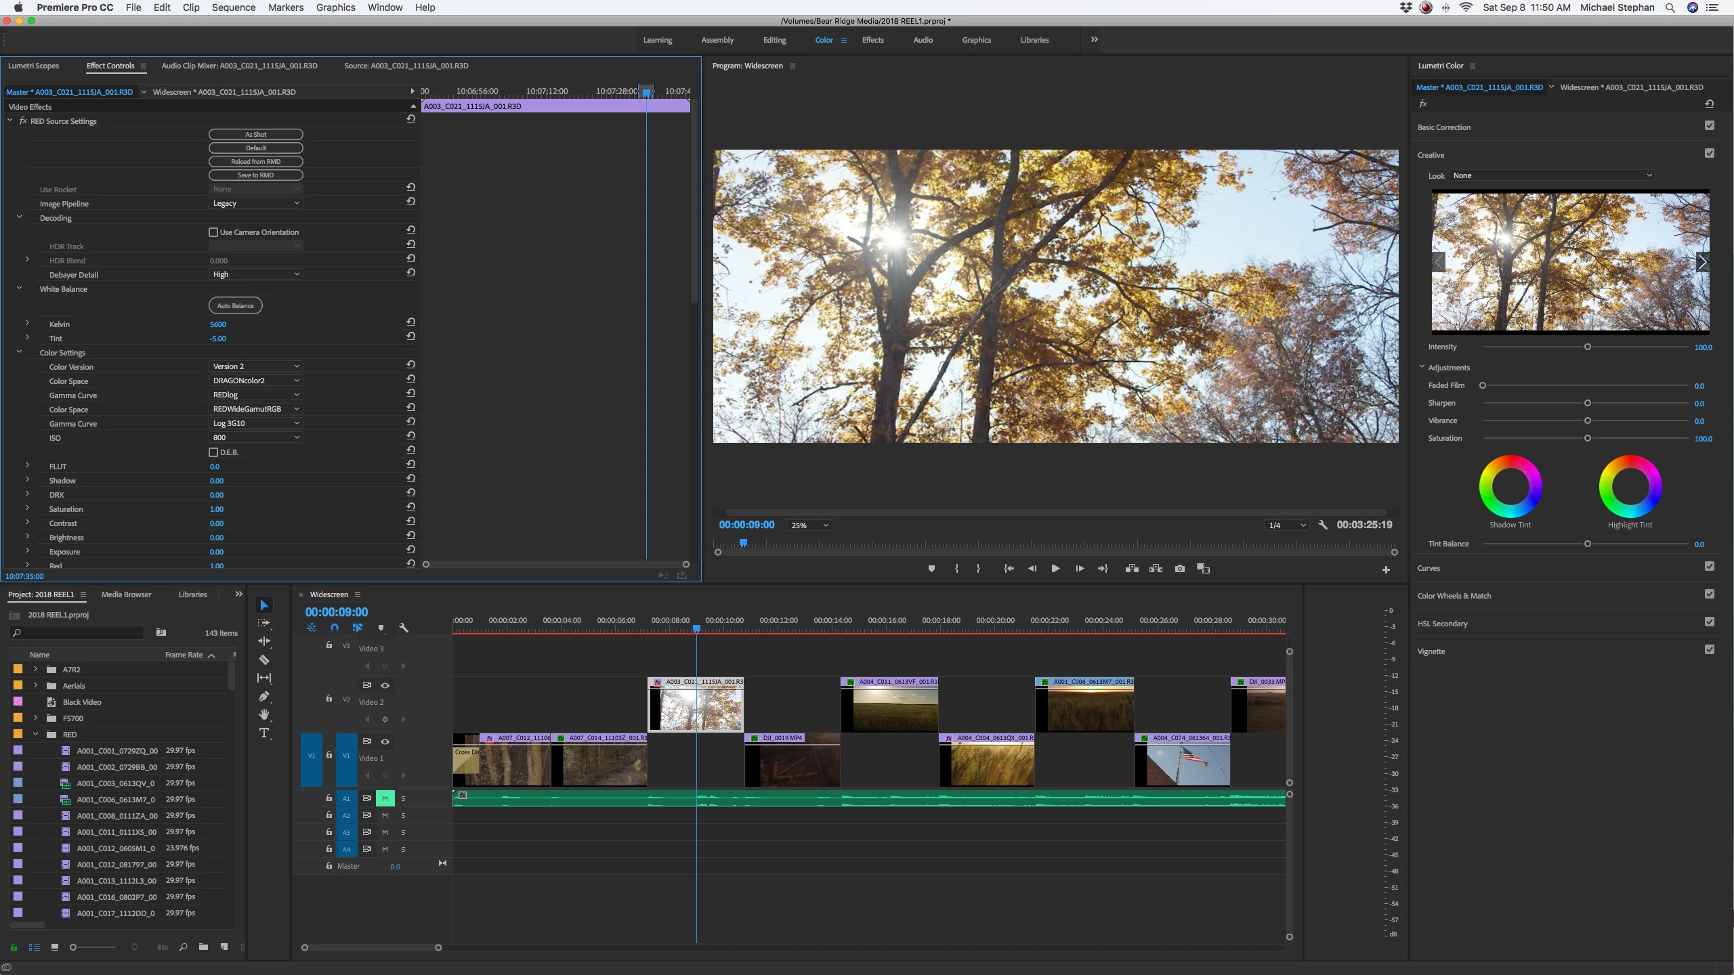Select the Pen tool in tools panel
The width and height of the screenshot is (1734, 975).
(x=264, y=696)
